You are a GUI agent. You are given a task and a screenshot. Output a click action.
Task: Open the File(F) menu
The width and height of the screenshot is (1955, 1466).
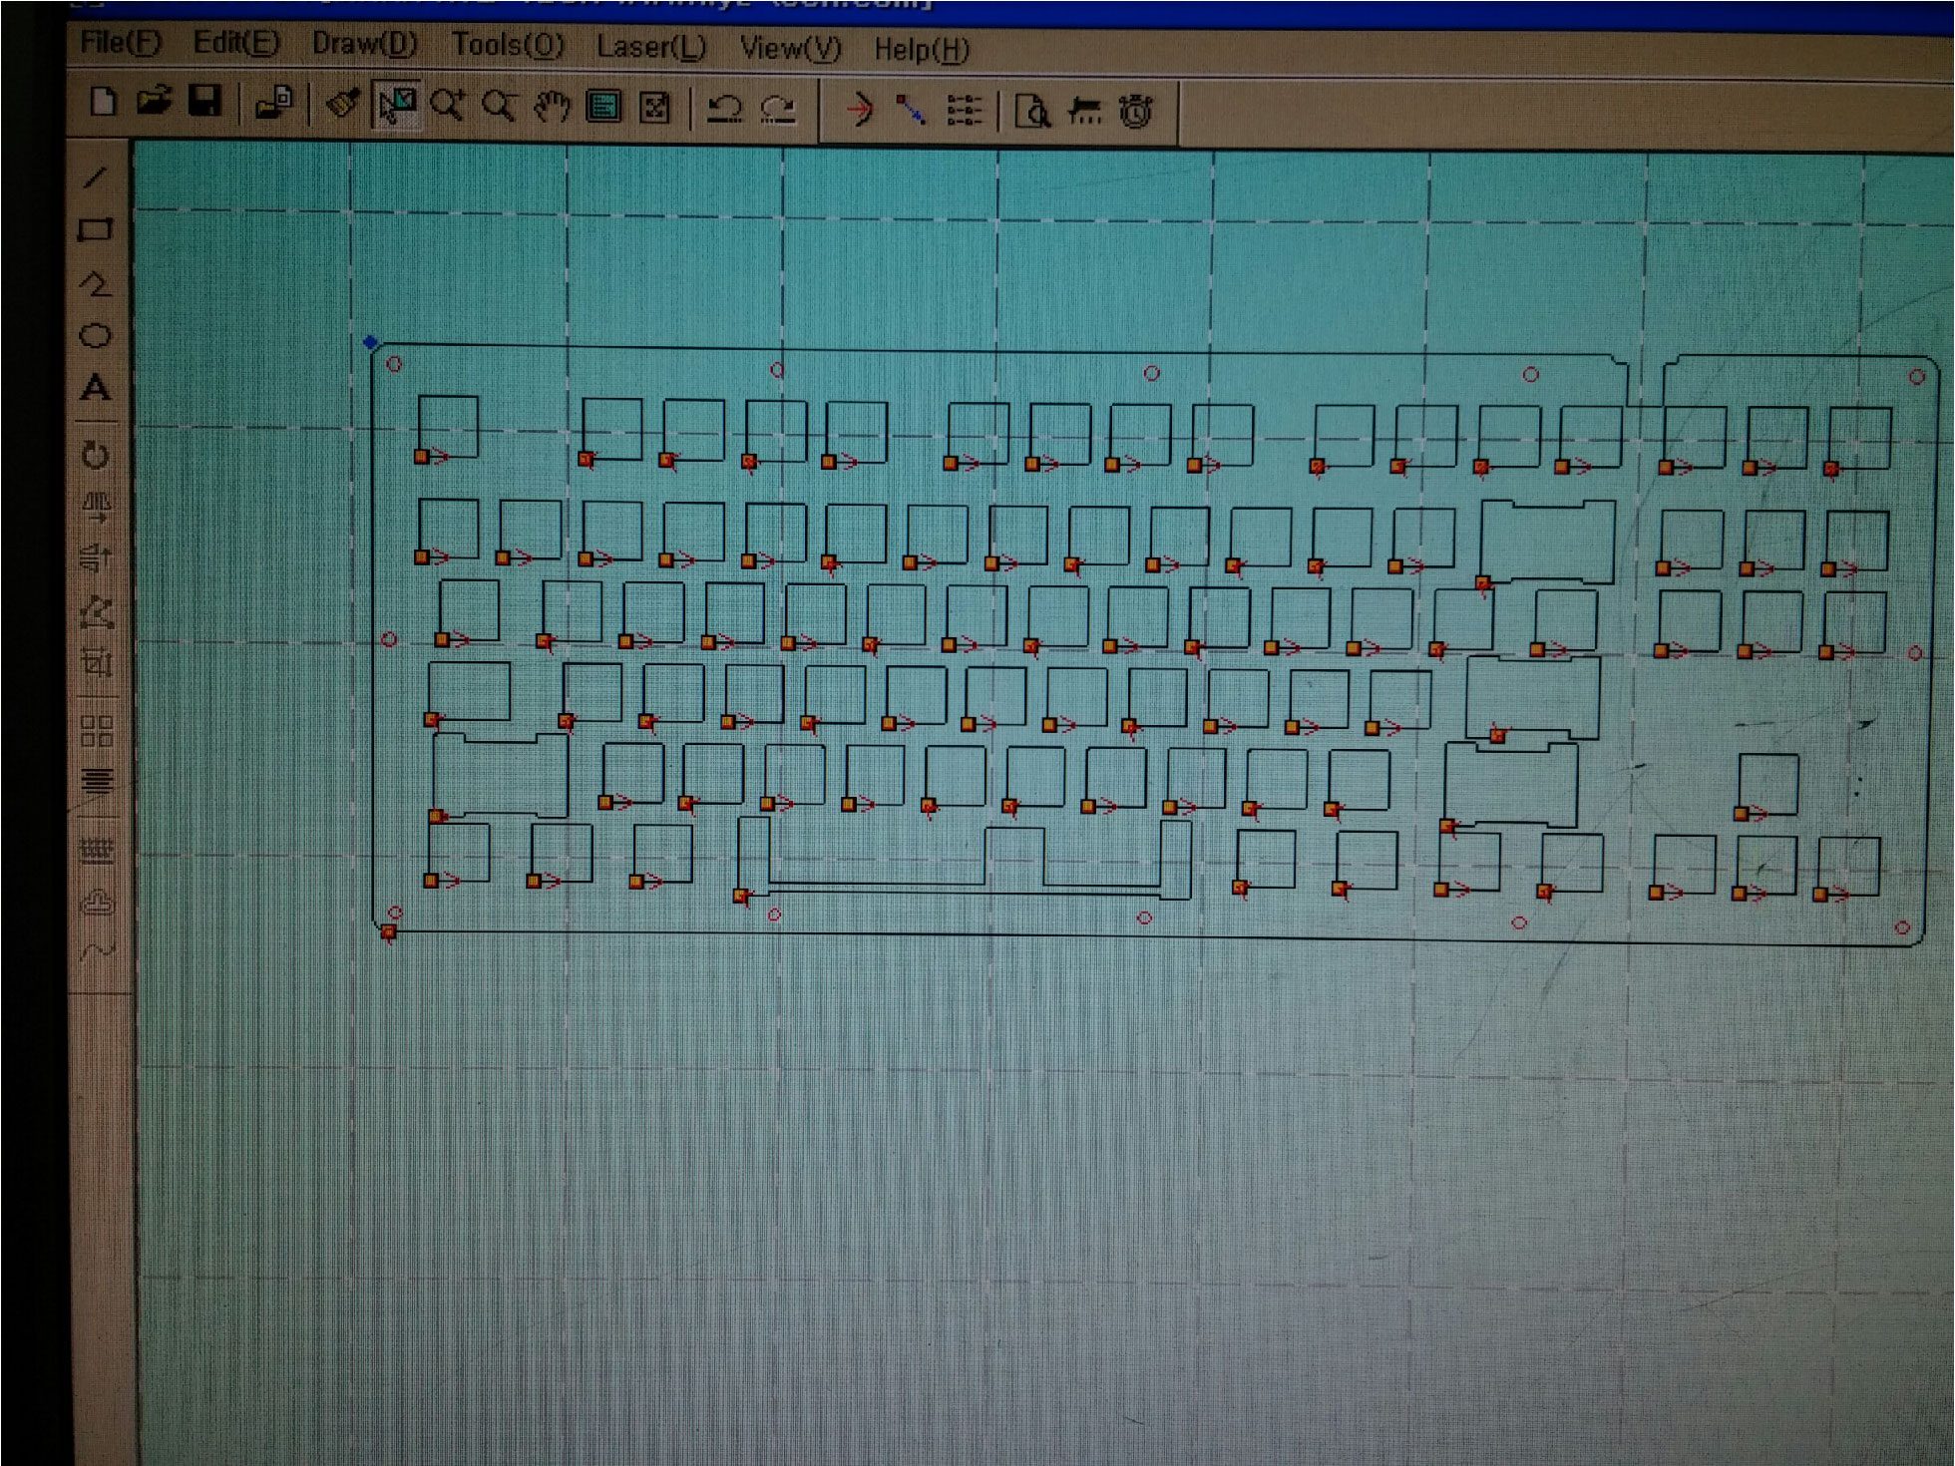[121, 42]
